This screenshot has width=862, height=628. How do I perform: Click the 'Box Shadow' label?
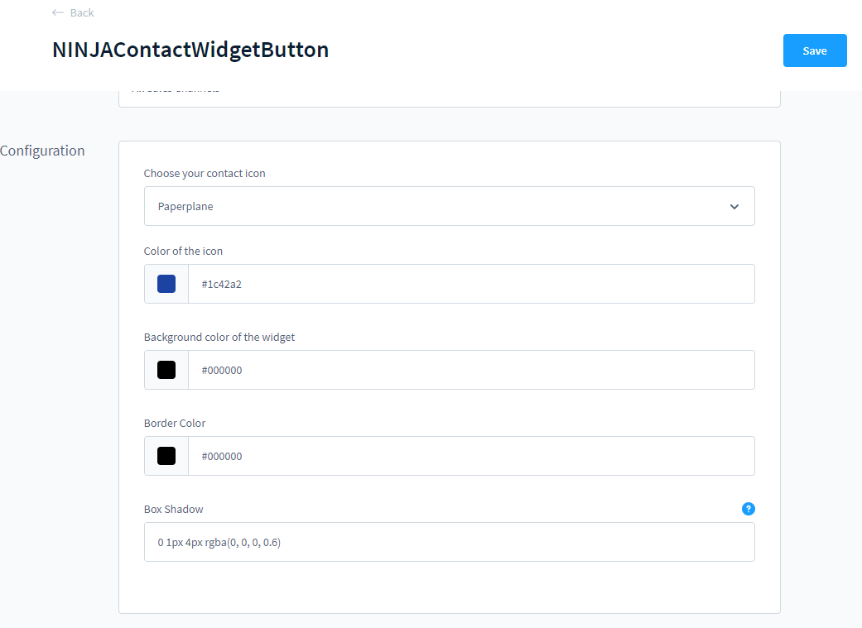pos(174,510)
